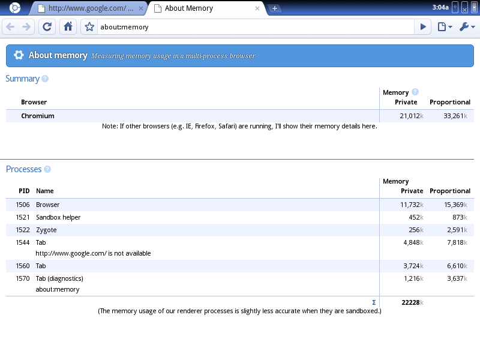Click the forward navigation arrow
This screenshot has height=360, width=480.
tap(26, 27)
